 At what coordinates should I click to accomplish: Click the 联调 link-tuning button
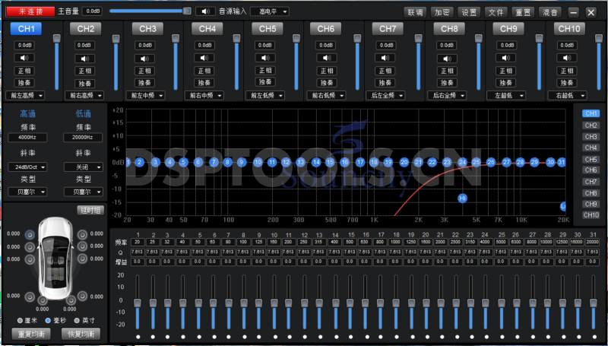(x=415, y=12)
